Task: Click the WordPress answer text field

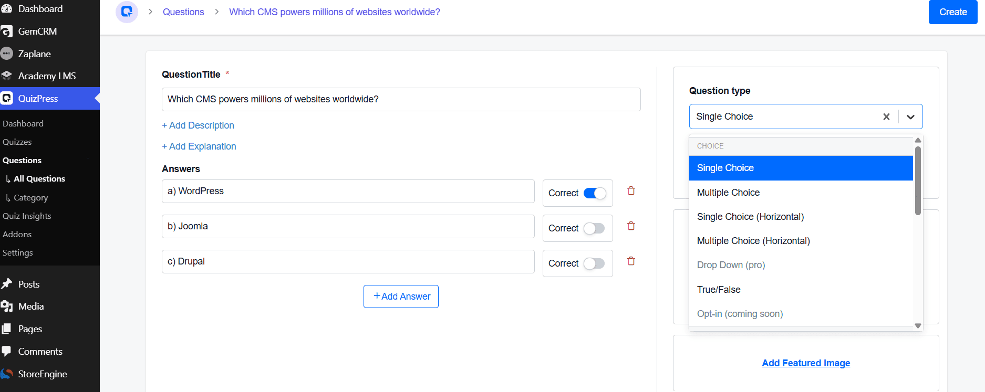Action: pos(348,191)
